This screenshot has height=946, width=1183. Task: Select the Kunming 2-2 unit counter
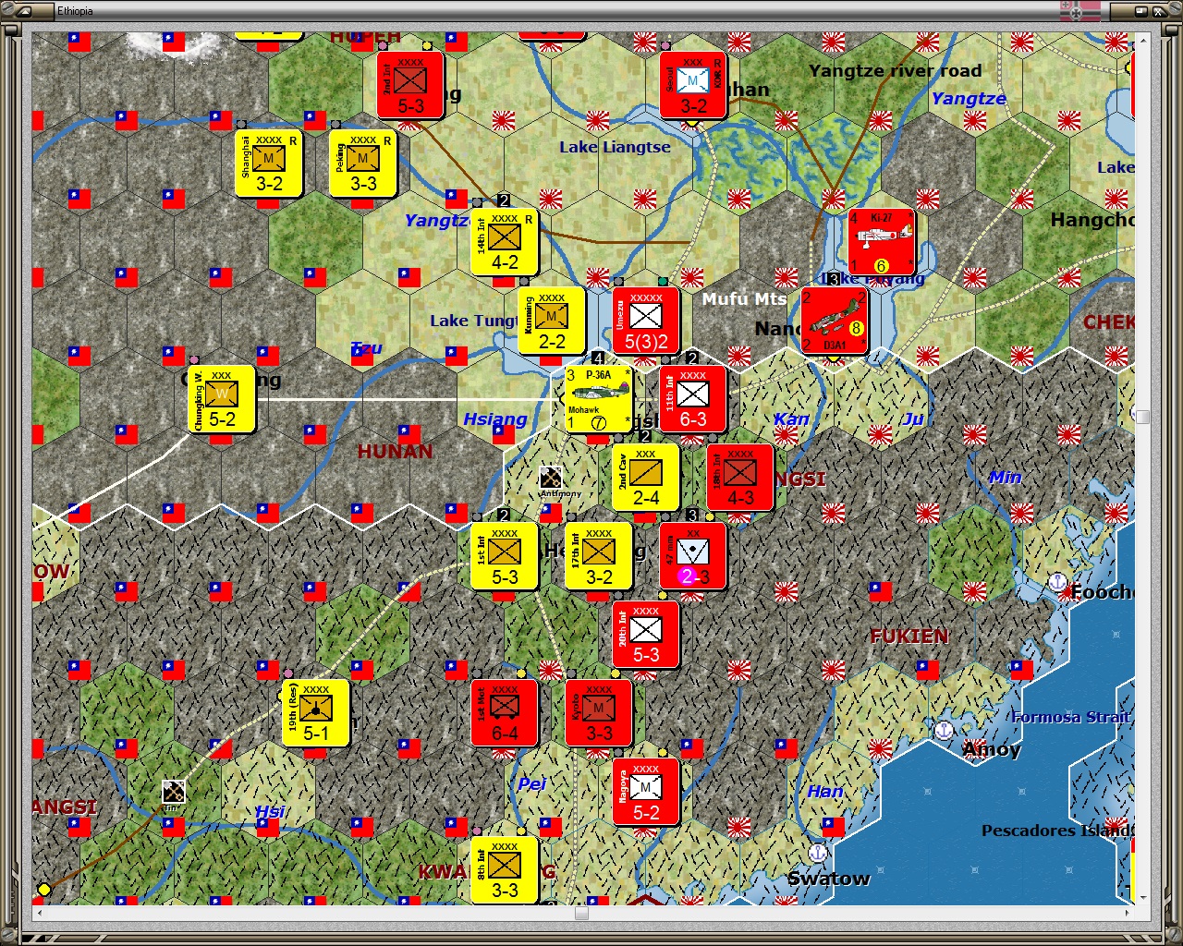click(x=552, y=321)
